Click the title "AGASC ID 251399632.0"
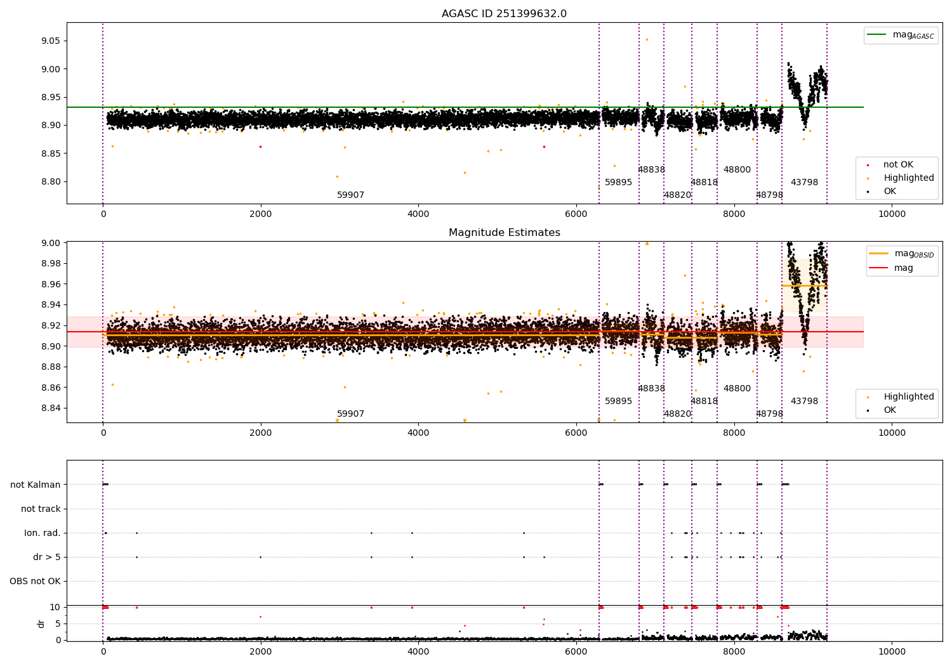Viewport: 952px width, 666px height. (504, 14)
